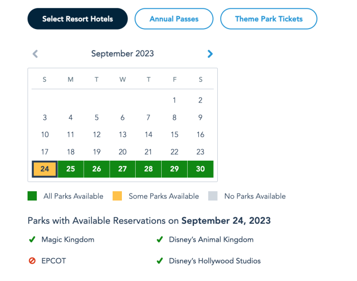This screenshot has width=357, height=281.
Task: Click Magic Kingdom green checkmark
Action: [32, 239]
